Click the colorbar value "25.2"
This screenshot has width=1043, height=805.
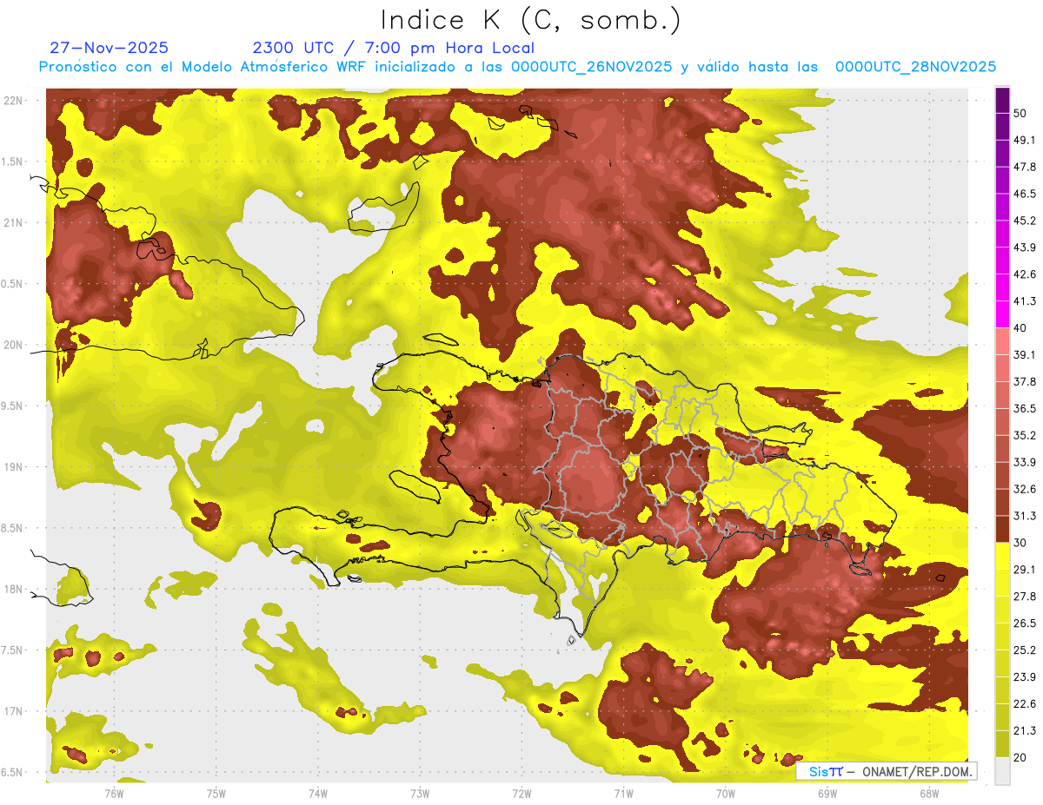pos(1024,650)
